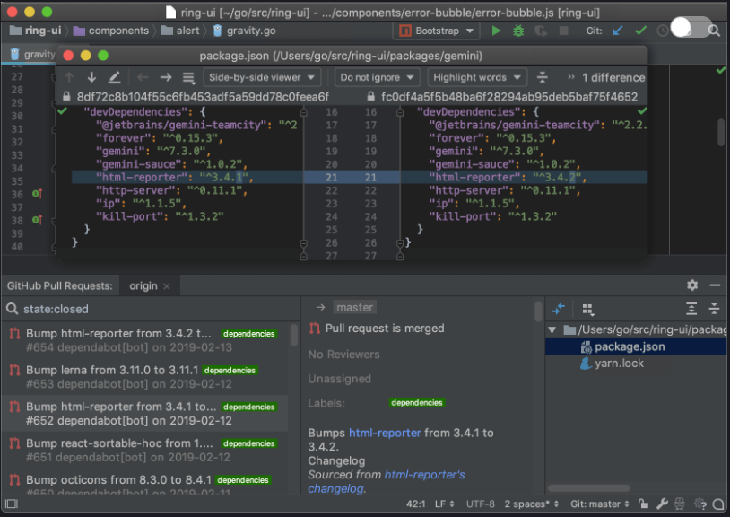Click ring-ui breadcrumb in navigation bar

point(35,31)
